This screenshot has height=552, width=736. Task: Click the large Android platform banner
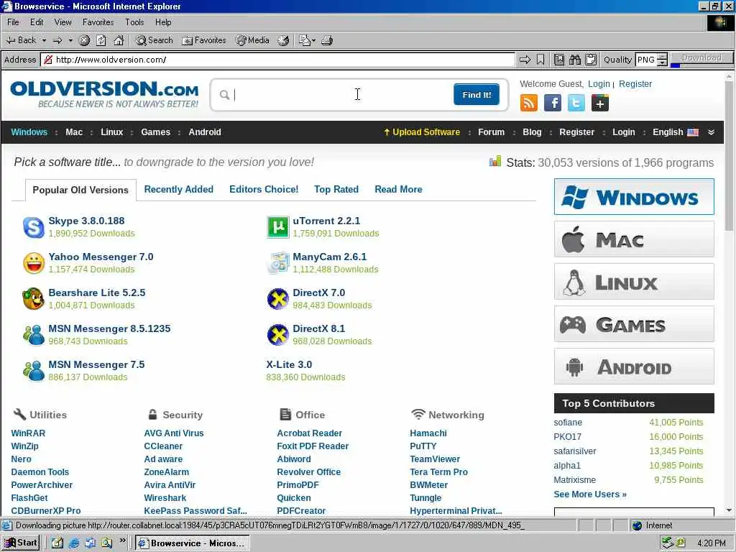coord(634,366)
